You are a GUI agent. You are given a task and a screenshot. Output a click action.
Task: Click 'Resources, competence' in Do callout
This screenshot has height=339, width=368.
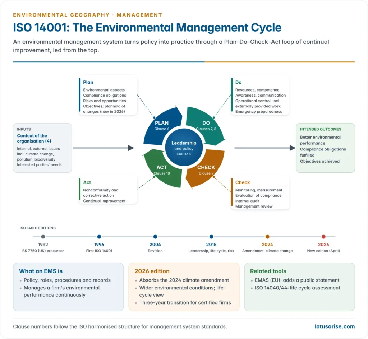coord(257,90)
